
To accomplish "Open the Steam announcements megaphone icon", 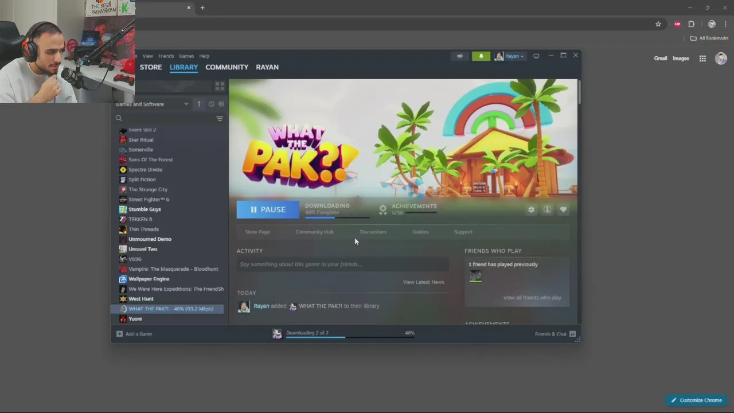I will [459, 56].
